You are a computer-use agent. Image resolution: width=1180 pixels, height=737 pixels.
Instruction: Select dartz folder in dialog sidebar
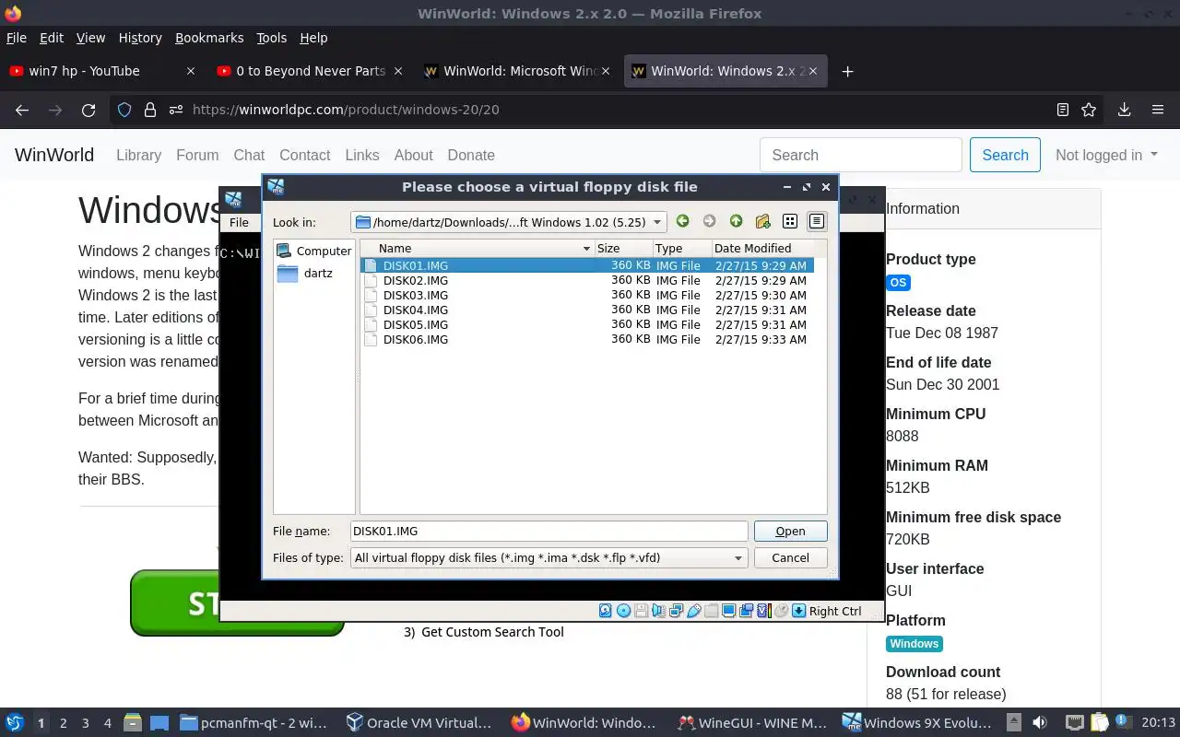coord(314,273)
